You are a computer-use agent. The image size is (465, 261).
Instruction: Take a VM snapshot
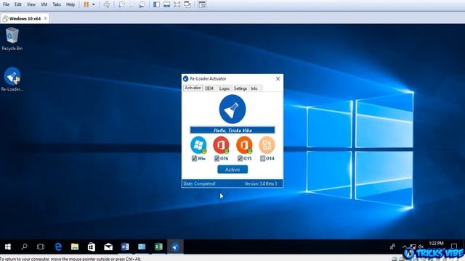[x=121, y=4]
